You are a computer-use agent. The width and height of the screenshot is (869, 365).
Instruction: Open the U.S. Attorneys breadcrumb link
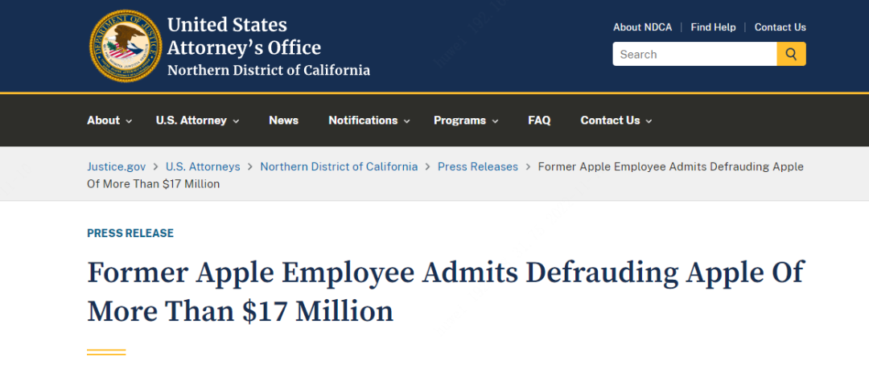click(203, 166)
